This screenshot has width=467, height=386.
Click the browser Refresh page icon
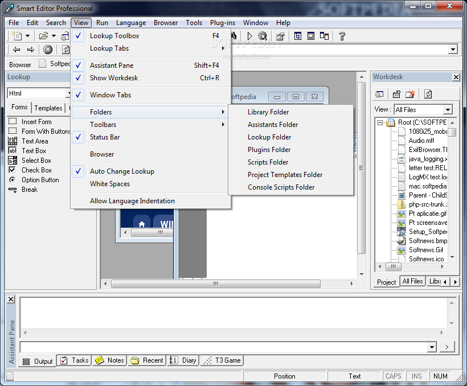click(x=65, y=50)
